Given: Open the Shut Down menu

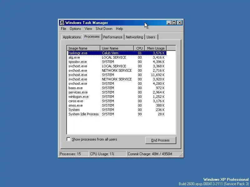Looking at the screenshot, I should point(104,29).
